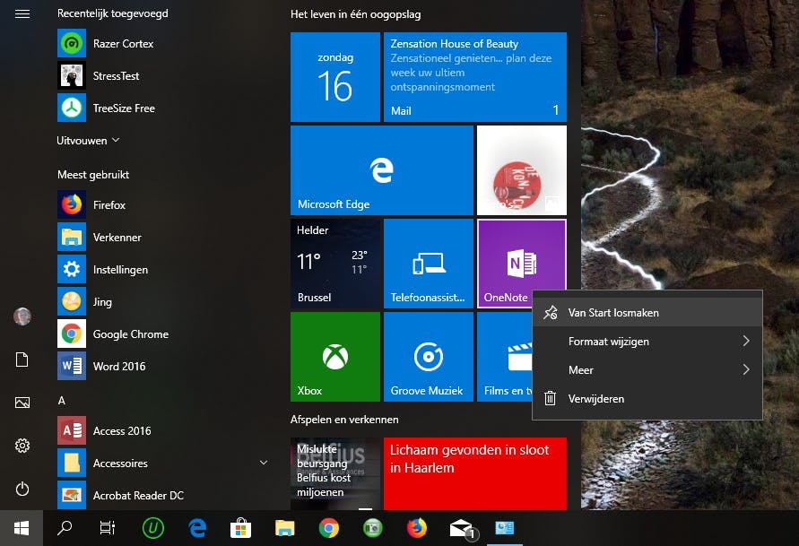Open the Telefoonassistent tile

point(428,264)
